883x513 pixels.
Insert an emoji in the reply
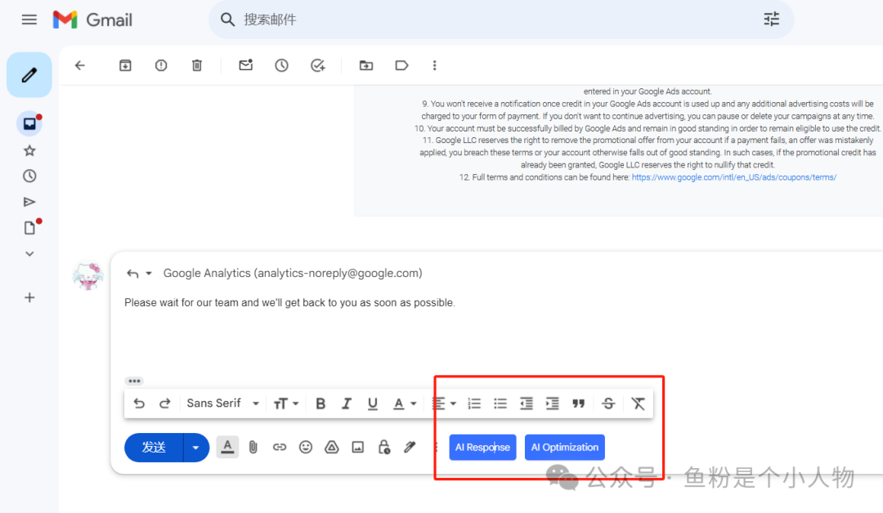point(306,447)
